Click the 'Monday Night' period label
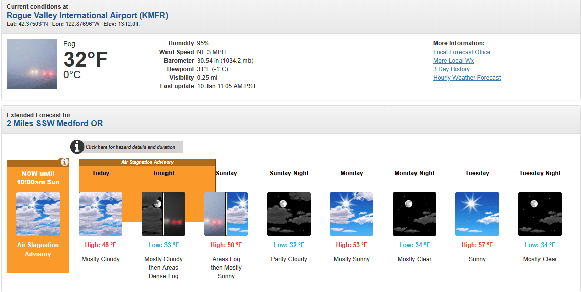This screenshot has height=292, width=581. (x=414, y=173)
